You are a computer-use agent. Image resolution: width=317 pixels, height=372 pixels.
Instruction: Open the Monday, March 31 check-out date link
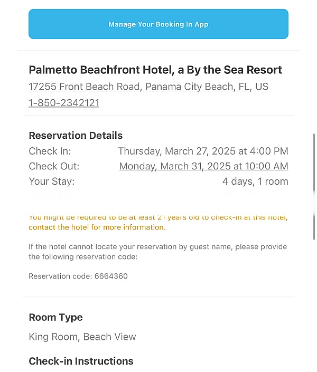(x=203, y=166)
